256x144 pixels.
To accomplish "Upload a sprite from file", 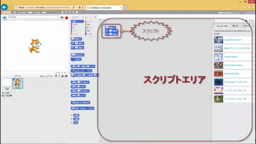I will (62, 76).
